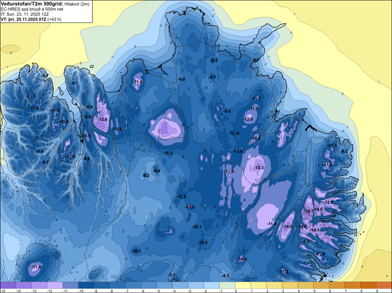This screenshot has width=392, height=293.
Task: Click the -8.1 temperature value
Action: click(x=74, y=83)
